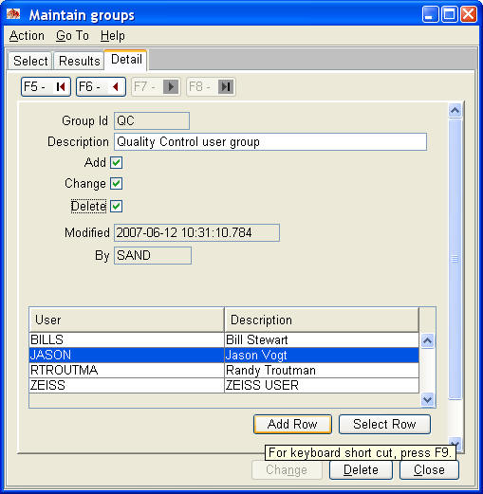Uncheck the Add permission checkbox

coord(116,162)
